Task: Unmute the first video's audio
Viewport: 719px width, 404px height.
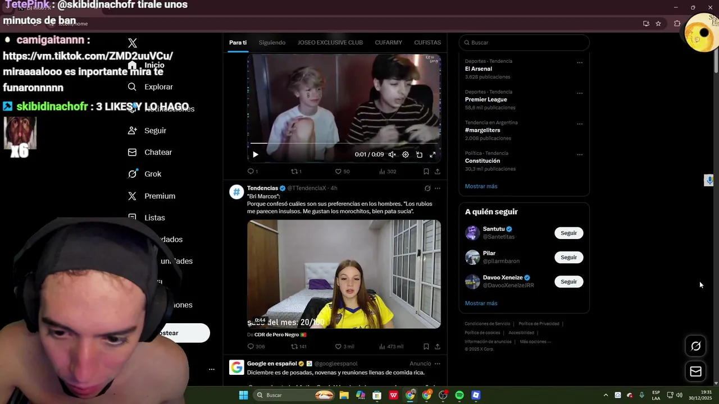Action: (392, 155)
